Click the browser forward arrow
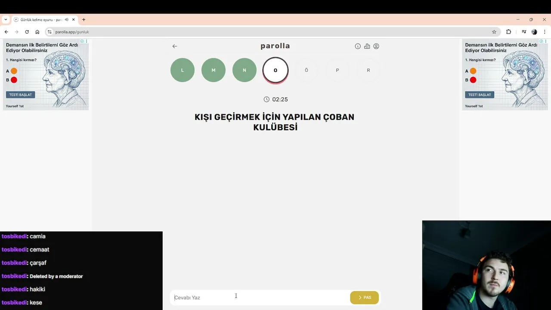This screenshot has width=551, height=310. click(16, 32)
